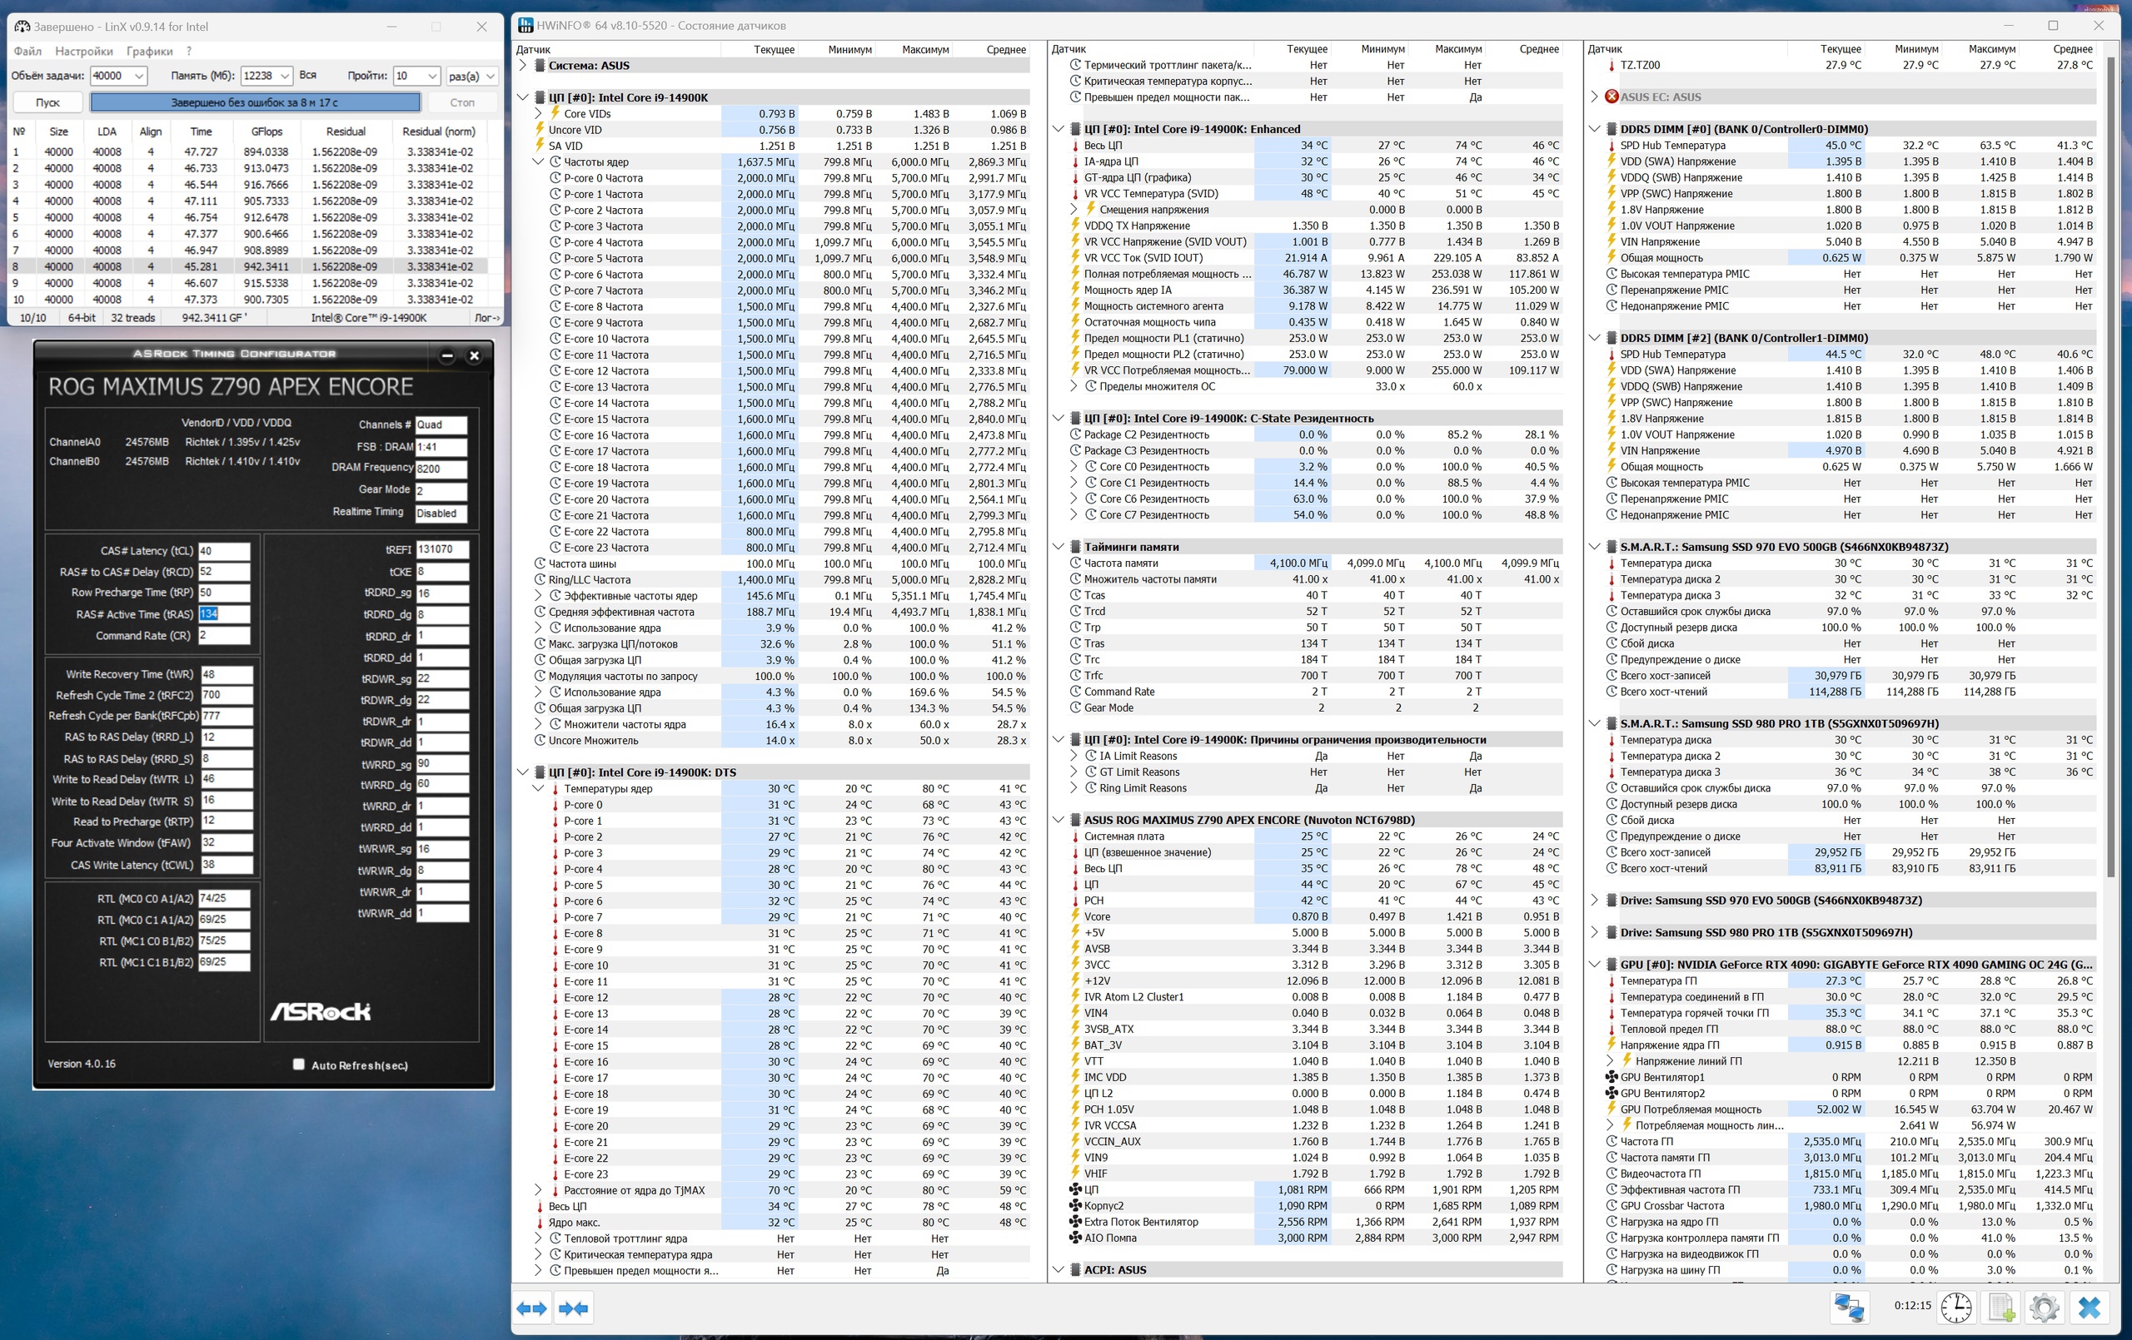Image resolution: width=2132 pixels, height=1340 pixels.
Task: Minimize the ASRock Timing Configurator window
Action: coord(447,355)
